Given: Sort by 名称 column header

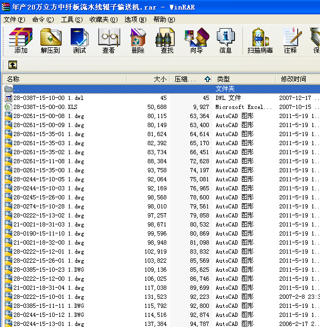Looking at the screenshot, I should pyautogui.click(x=65, y=79).
